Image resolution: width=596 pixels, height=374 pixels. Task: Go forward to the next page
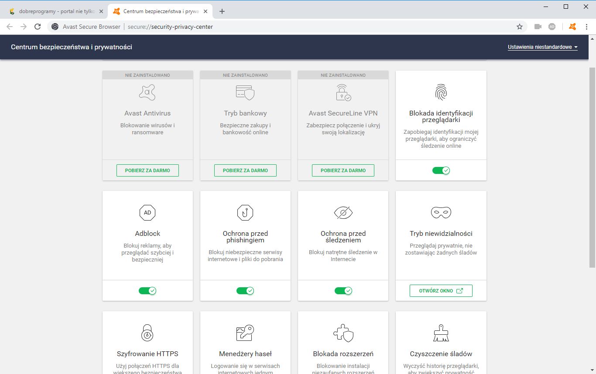[24, 27]
